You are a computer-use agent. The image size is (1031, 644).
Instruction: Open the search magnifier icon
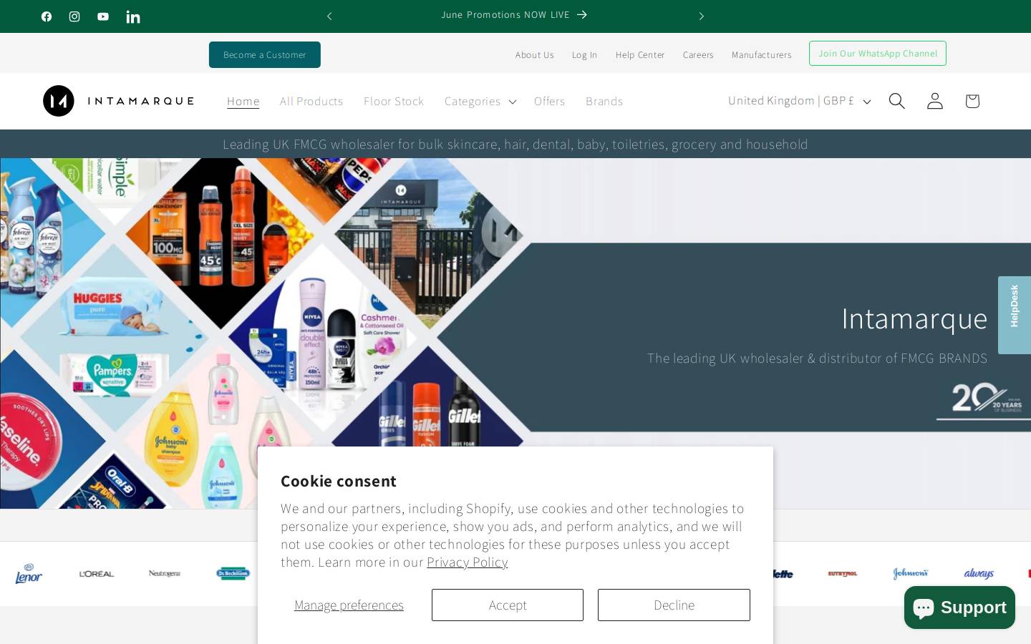point(897,101)
